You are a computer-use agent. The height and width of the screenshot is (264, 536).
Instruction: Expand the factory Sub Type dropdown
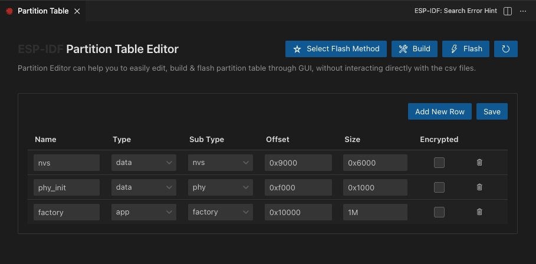click(x=221, y=212)
